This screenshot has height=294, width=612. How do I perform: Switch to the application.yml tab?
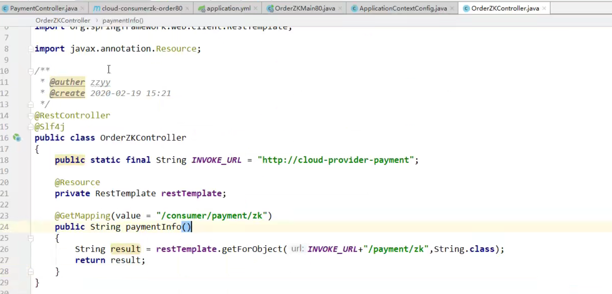tap(228, 8)
